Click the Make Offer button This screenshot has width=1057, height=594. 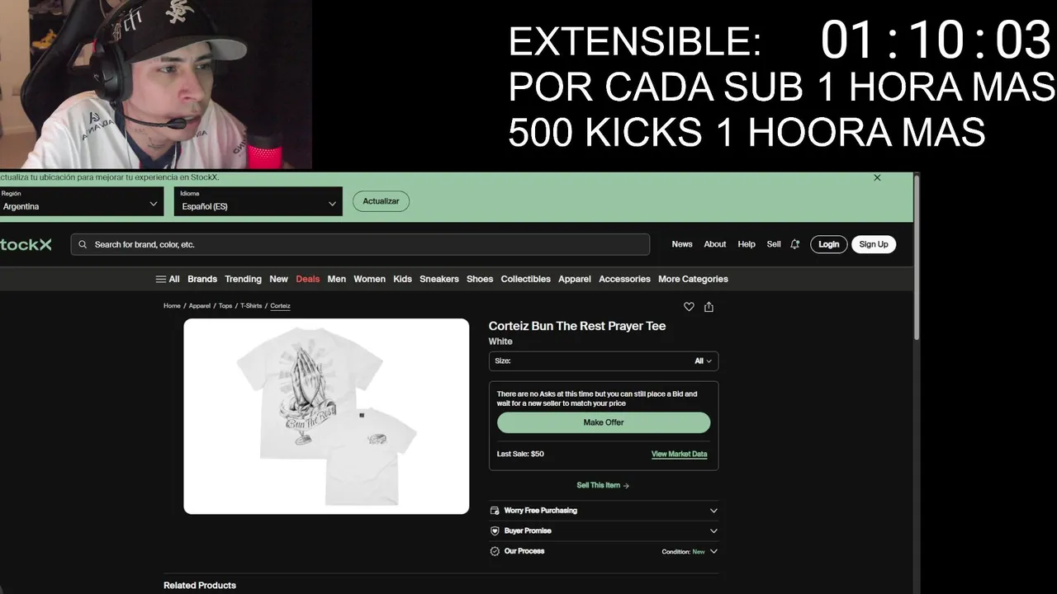pyautogui.click(x=604, y=422)
